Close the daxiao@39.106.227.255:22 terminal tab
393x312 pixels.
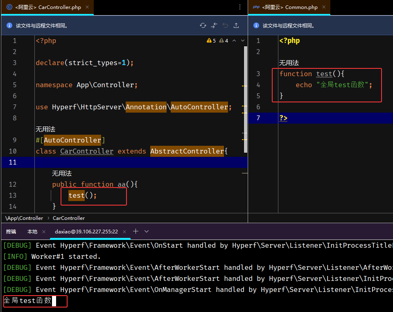[x=124, y=232]
